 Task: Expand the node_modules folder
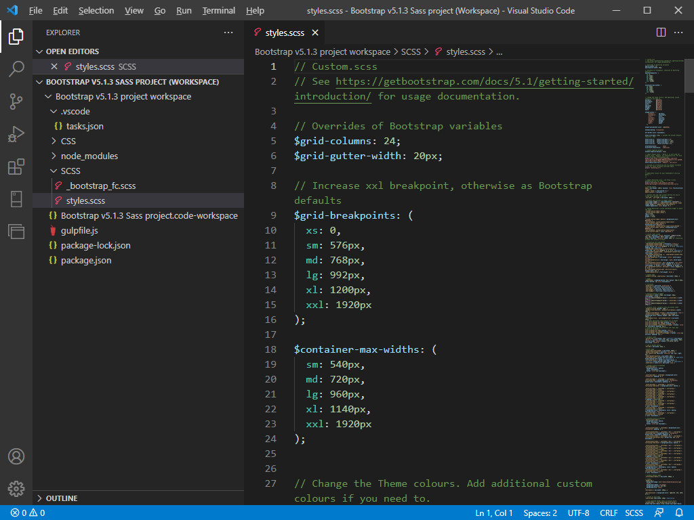[x=139, y=156]
